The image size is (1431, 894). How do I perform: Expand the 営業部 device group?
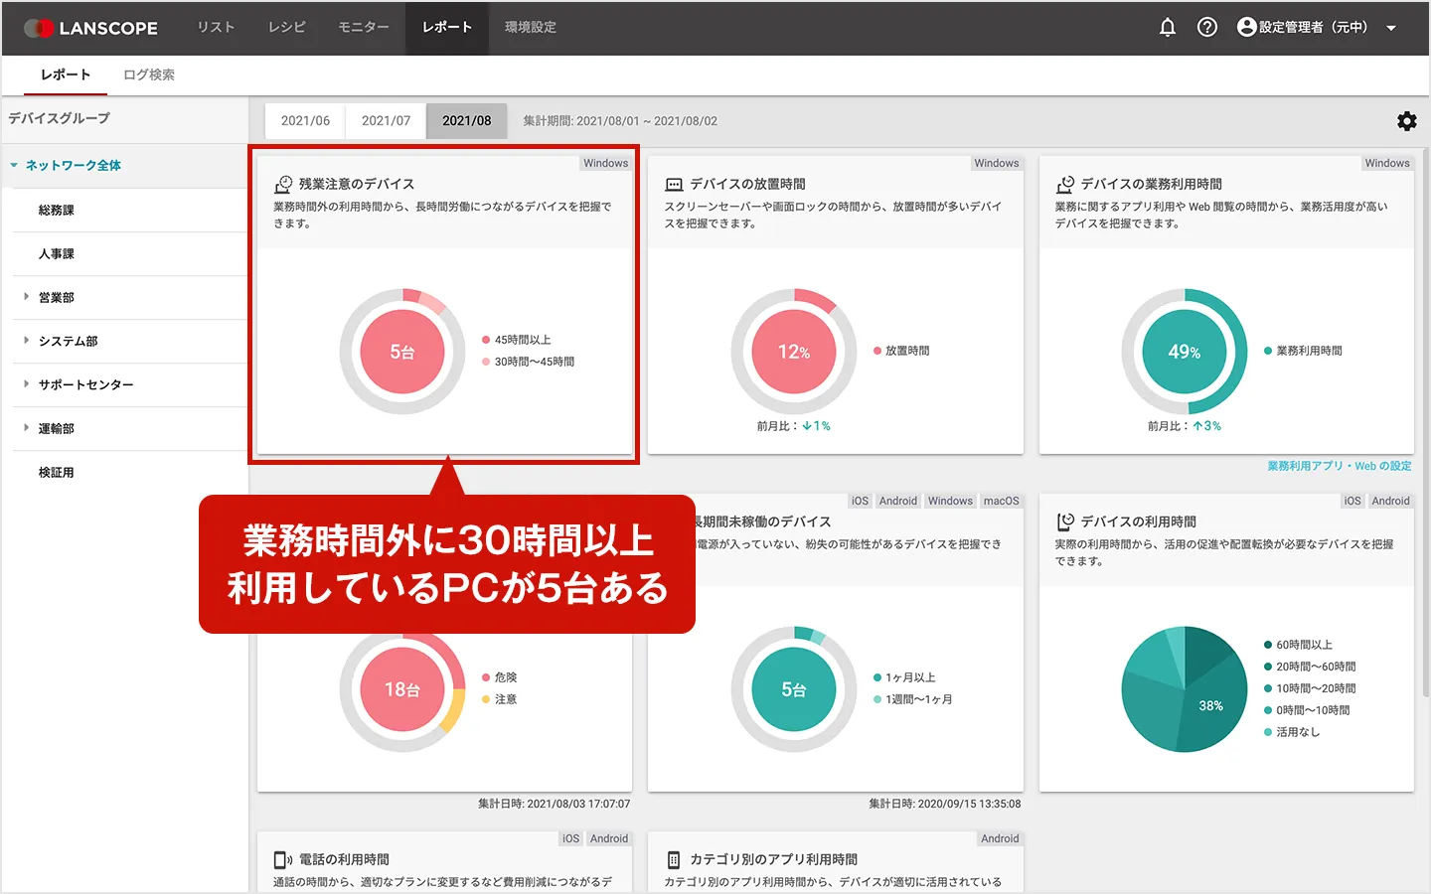pos(27,297)
